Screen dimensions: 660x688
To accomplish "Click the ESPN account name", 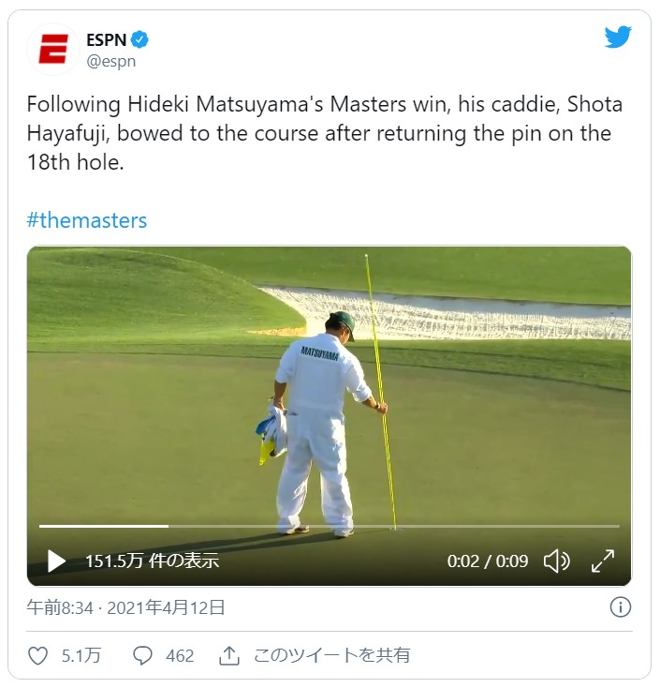I will tap(106, 40).
